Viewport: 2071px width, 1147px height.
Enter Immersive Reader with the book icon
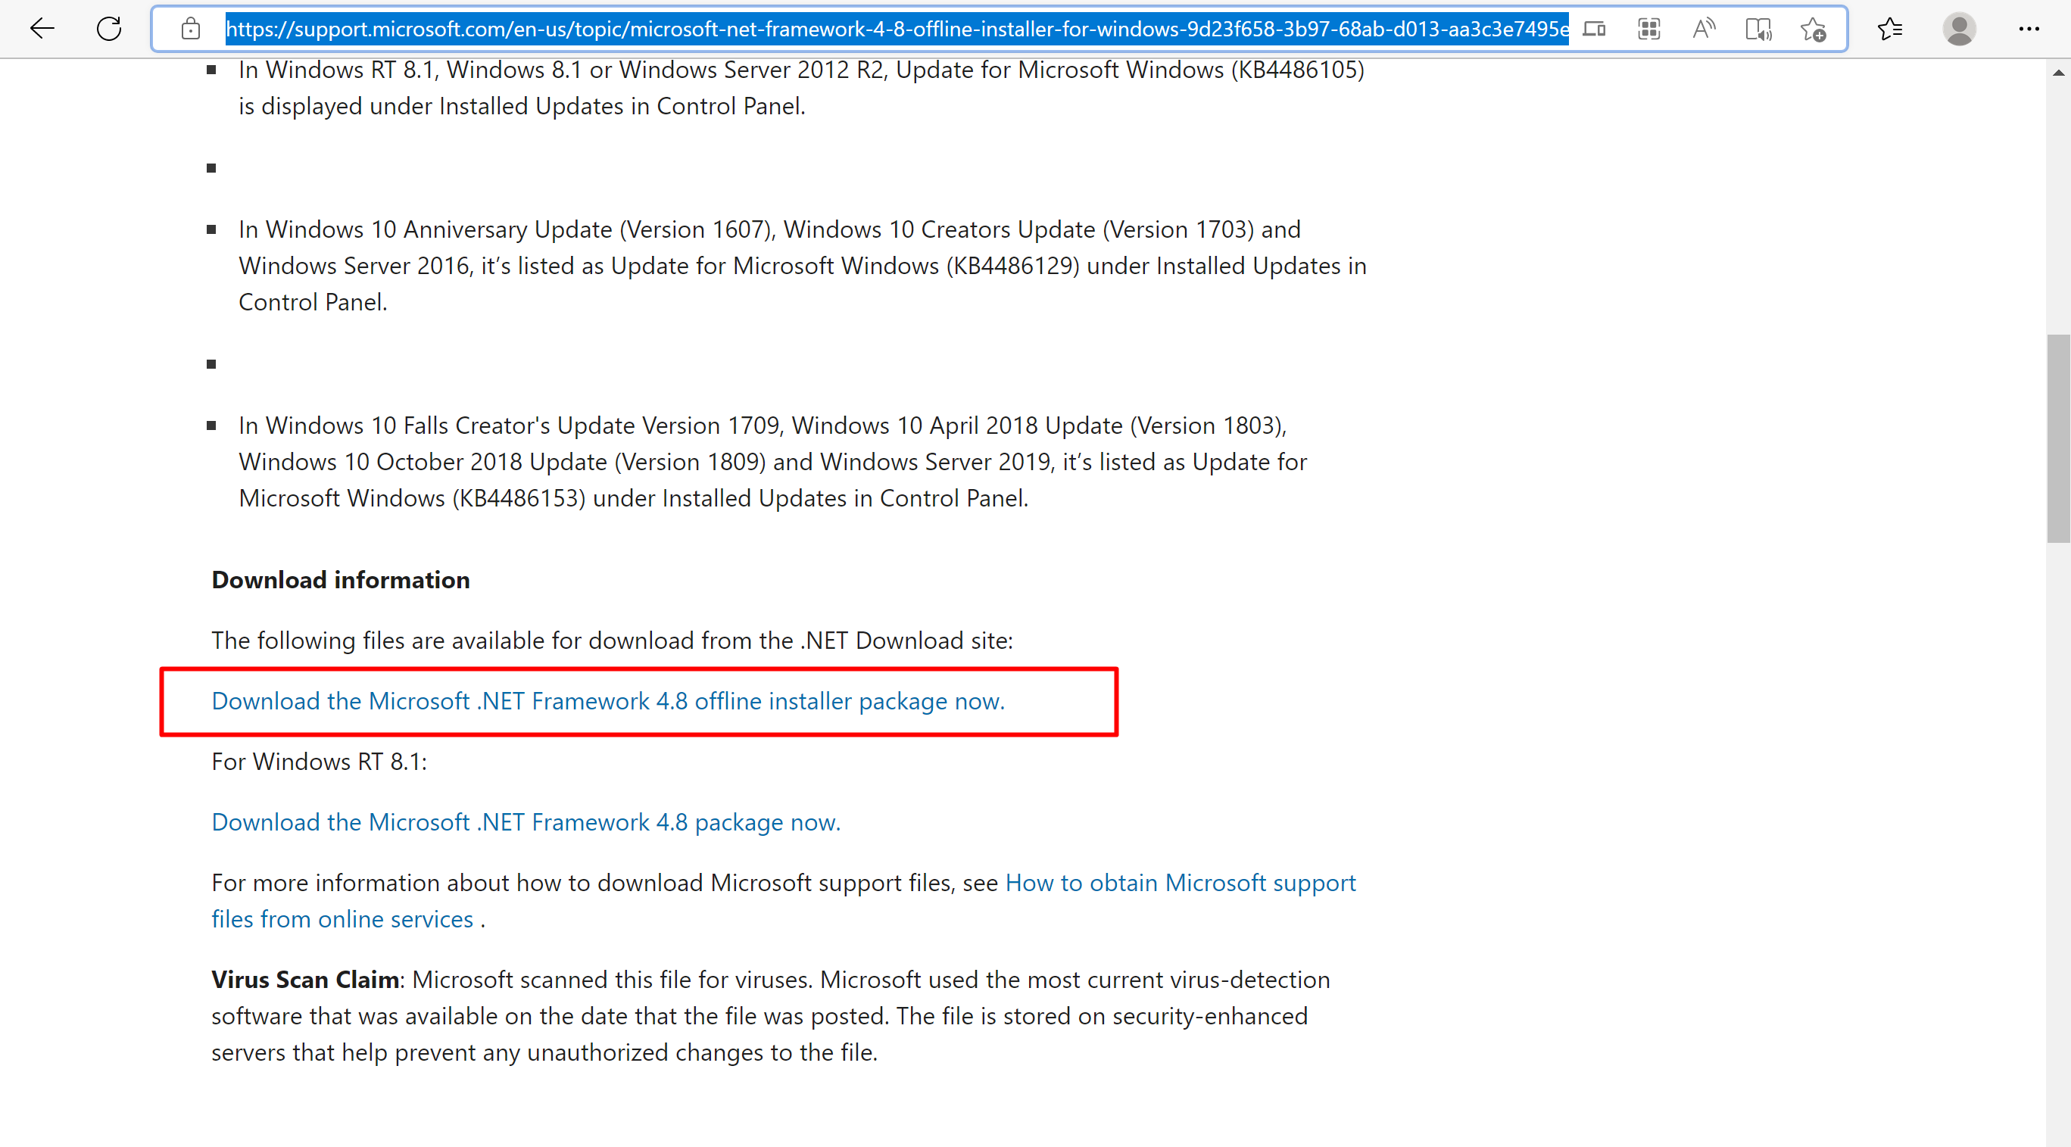1758,29
